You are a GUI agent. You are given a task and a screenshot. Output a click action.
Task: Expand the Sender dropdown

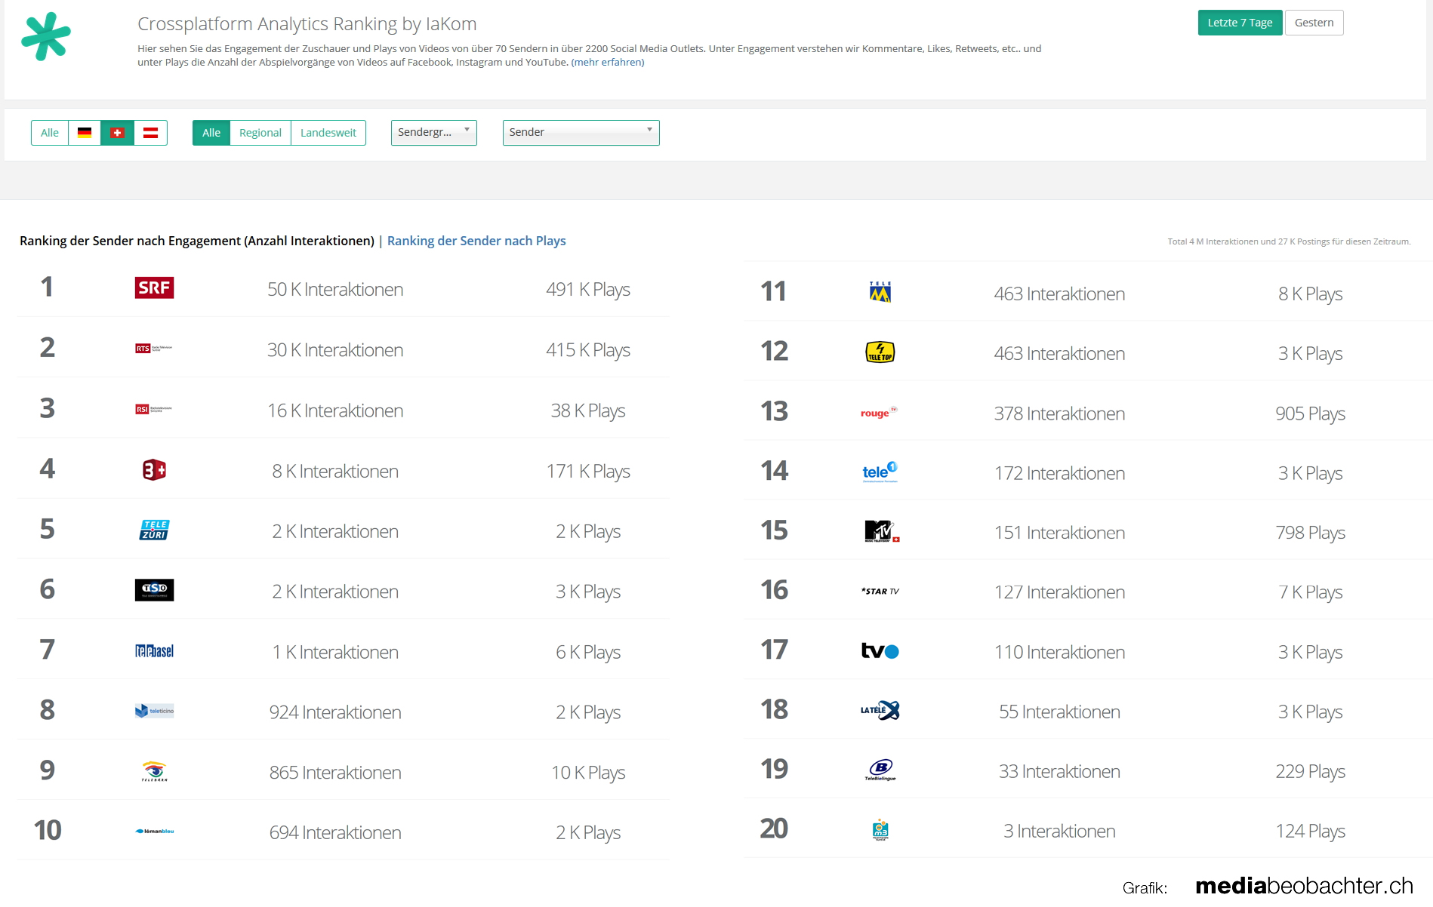point(581,132)
